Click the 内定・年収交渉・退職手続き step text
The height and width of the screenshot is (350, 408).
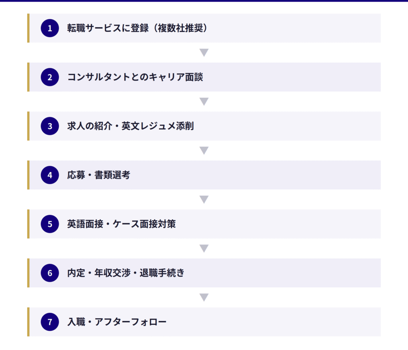(126, 273)
